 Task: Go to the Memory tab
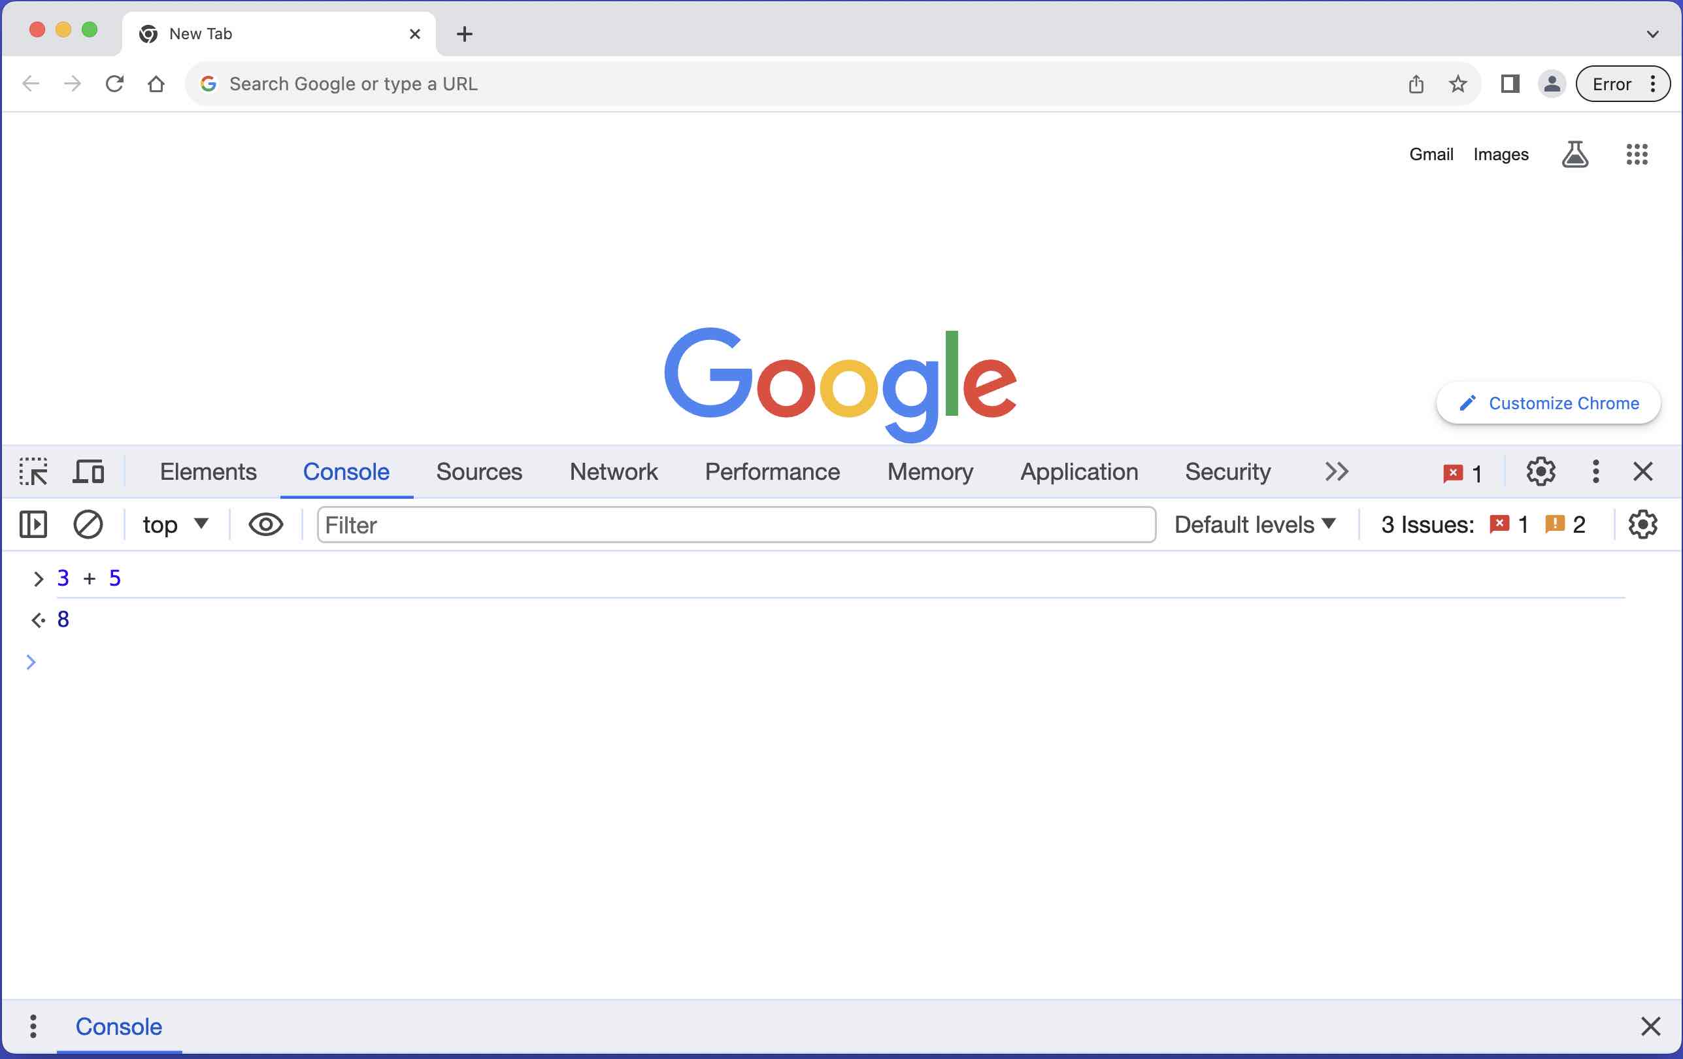pyautogui.click(x=929, y=472)
